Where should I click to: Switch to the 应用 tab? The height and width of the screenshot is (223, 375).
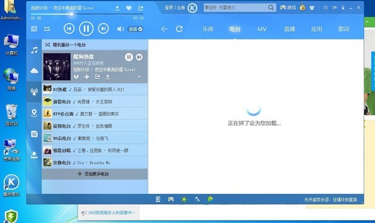(316, 29)
